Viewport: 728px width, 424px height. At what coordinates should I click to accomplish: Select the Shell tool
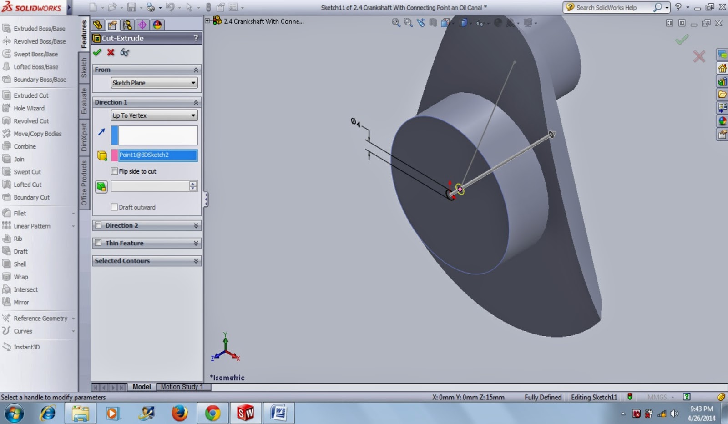pos(19,264)
